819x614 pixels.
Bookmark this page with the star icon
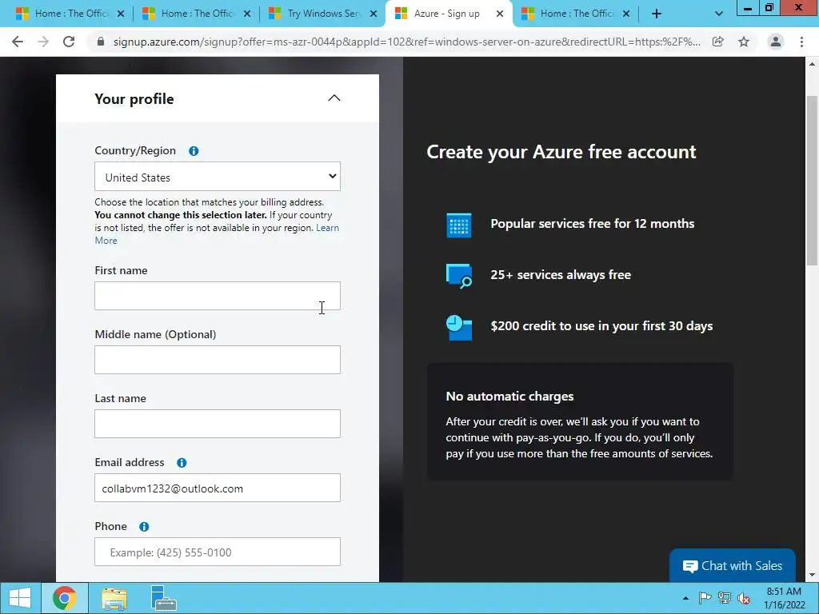click(744, 42)
